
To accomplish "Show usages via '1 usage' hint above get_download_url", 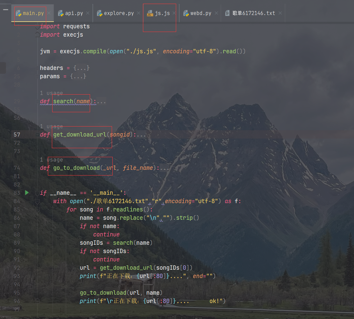I will [x=51, y=126].
